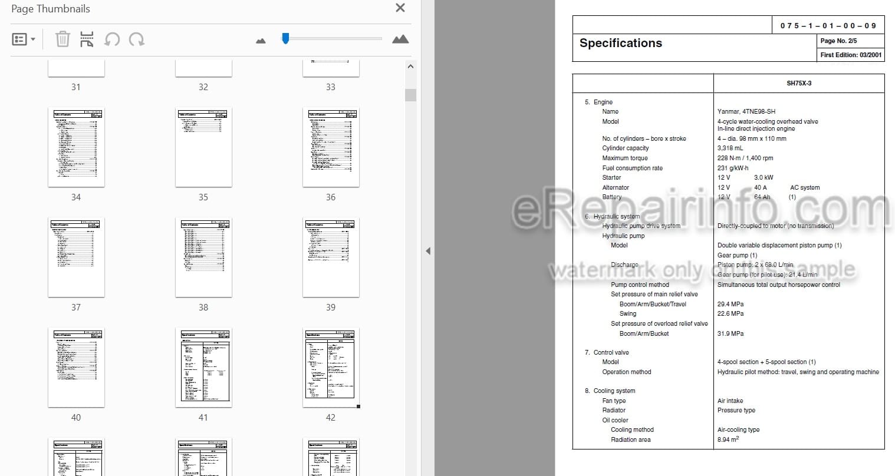Click '228 N·m / 1,400 rpm' torque value
The image size is (895, 476).
(745, 158)
